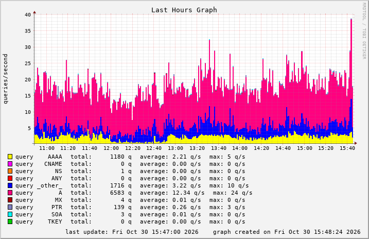Select the 15:00 time axis label

pyautogui.click(x=305, y=148)
